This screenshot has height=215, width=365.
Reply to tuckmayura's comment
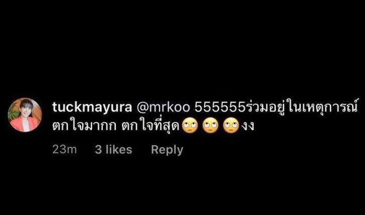coord(167,150)
